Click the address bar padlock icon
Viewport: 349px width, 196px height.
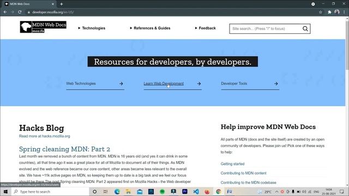pos(29,12)
